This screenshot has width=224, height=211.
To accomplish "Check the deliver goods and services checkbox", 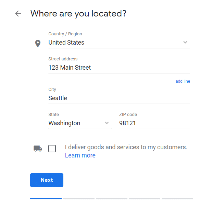I will 52,149.
